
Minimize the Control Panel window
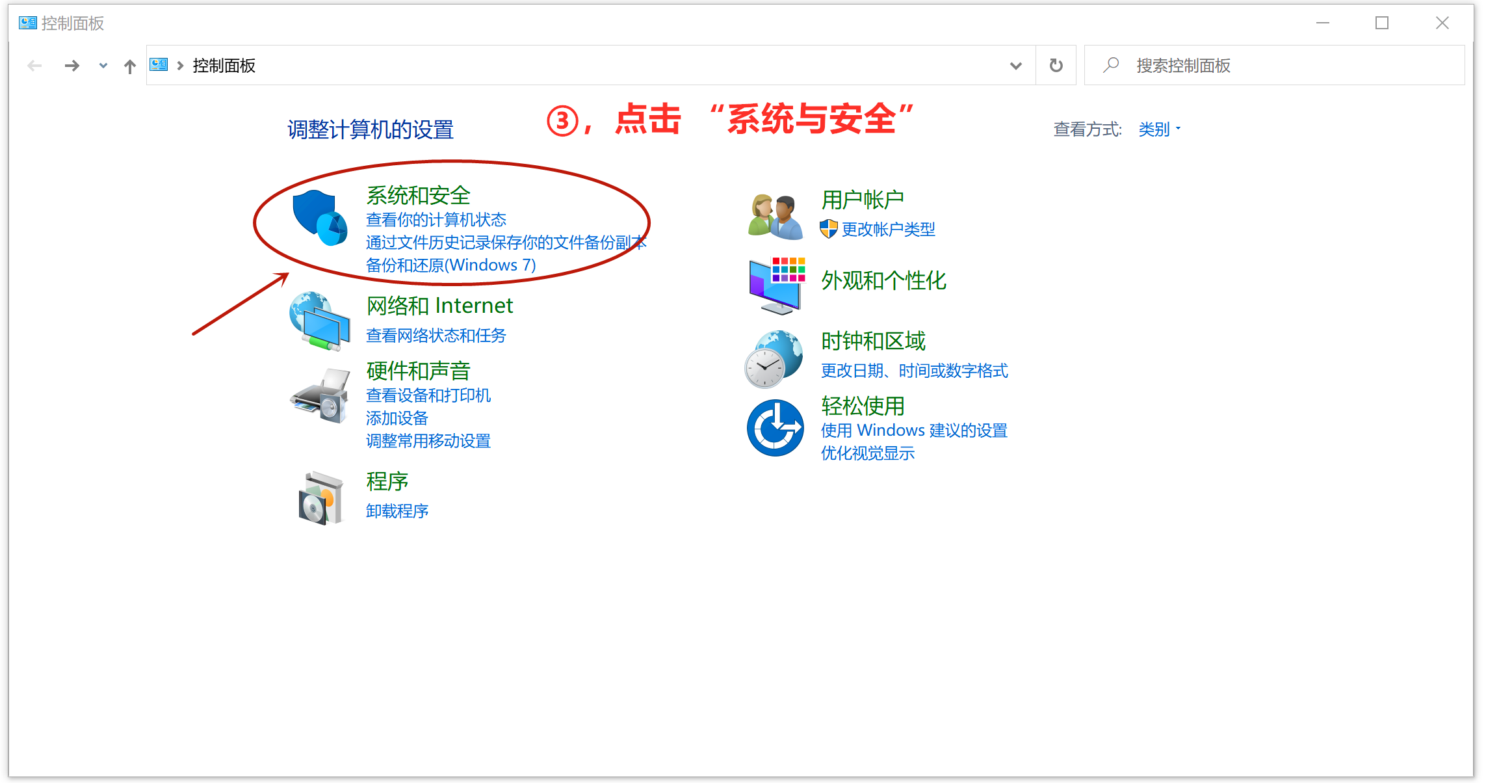click(1322, 23)
